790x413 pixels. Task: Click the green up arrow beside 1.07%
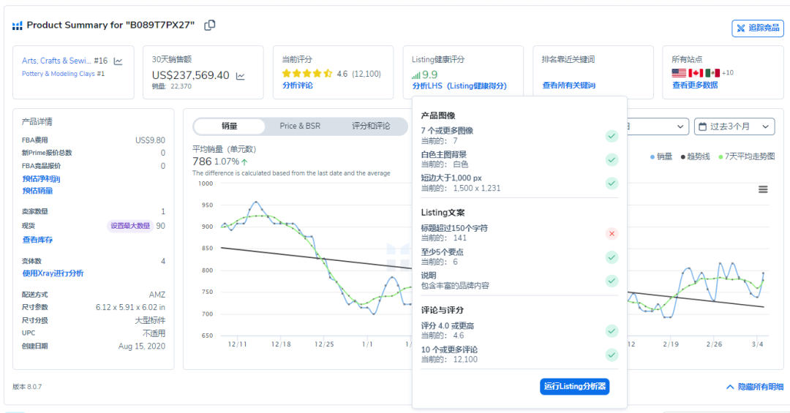(x=244, y=162)
